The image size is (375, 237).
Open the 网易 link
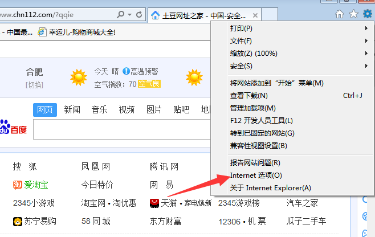tap(161, 185)
